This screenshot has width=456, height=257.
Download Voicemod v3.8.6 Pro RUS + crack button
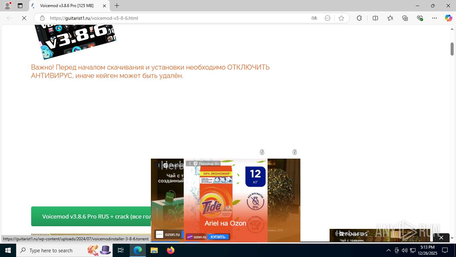point(91,217)
